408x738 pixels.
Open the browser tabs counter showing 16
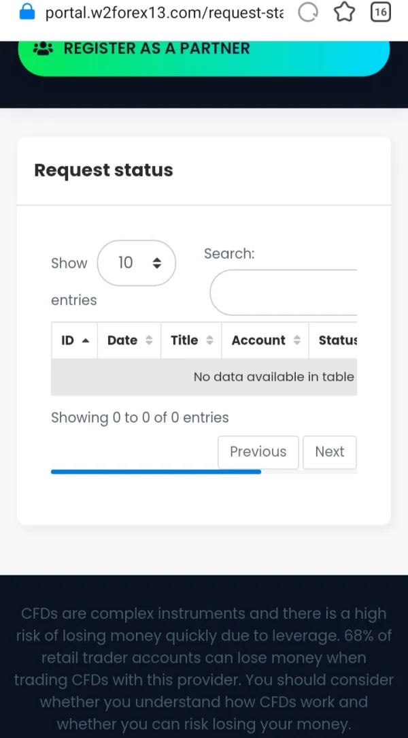point(381,12)
